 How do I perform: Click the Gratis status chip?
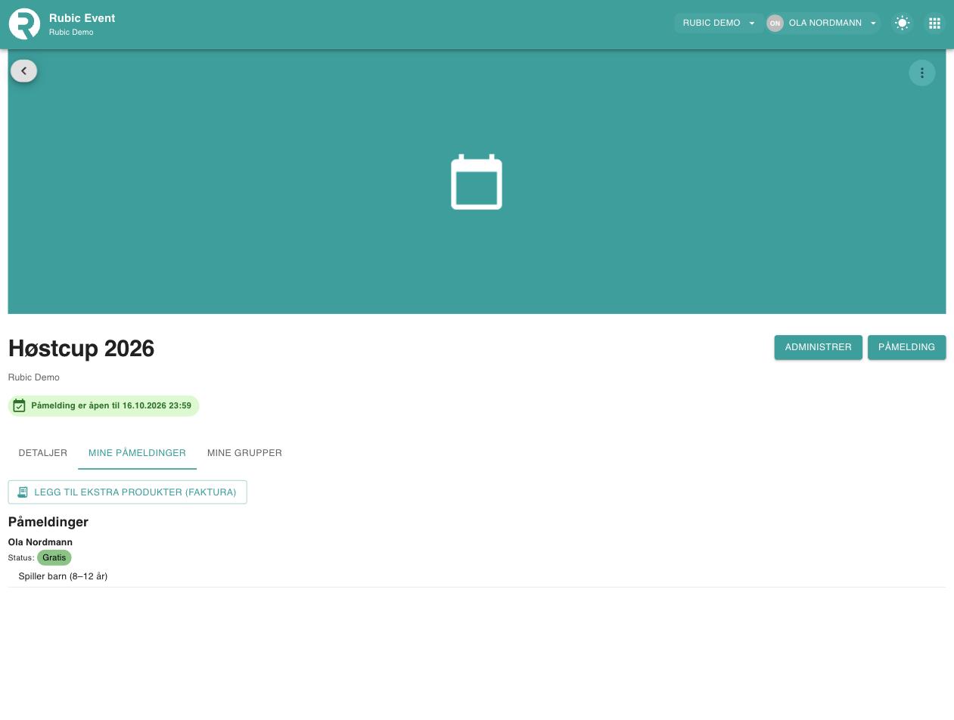pyautogui.click(x=54, y=557)
